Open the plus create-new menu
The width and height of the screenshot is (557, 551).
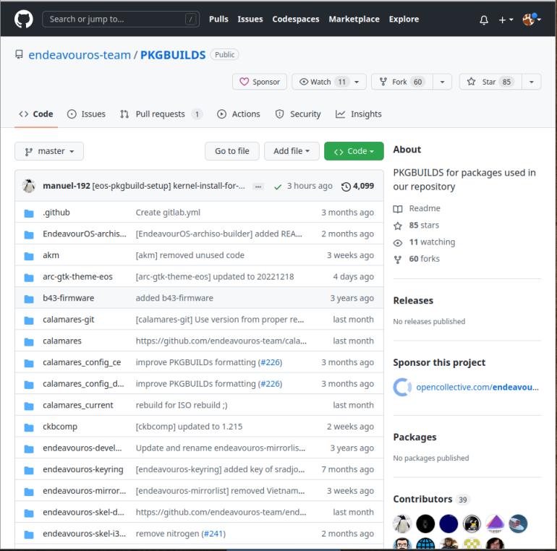(506, 20)
